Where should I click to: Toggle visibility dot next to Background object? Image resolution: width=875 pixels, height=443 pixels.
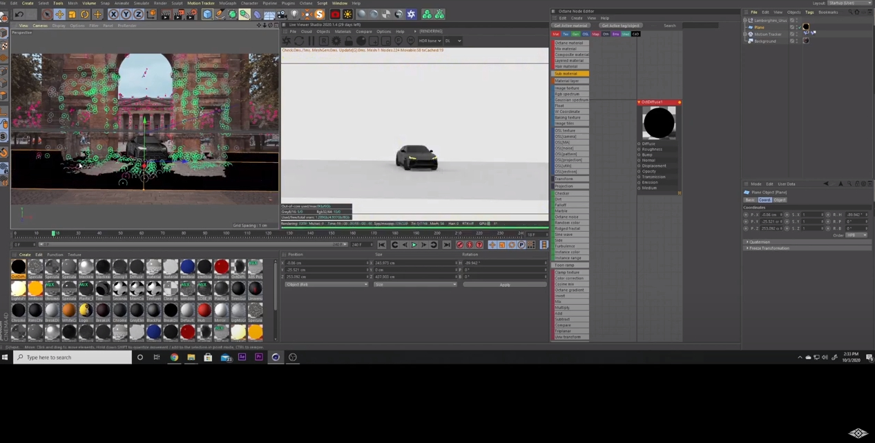(797, 41)
